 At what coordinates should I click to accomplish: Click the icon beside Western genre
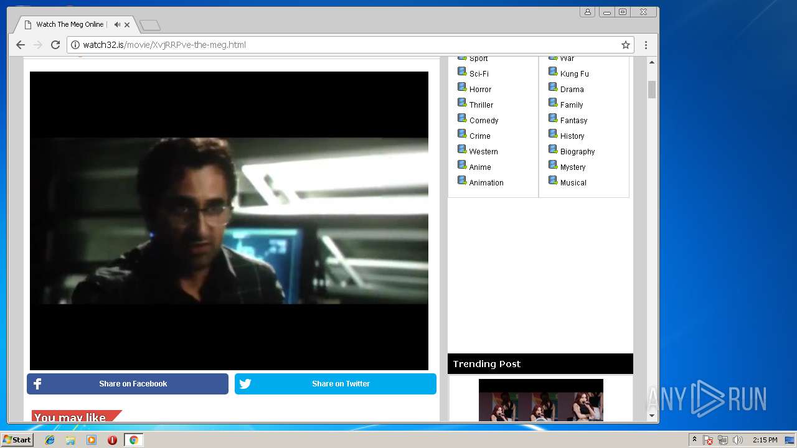462,149
